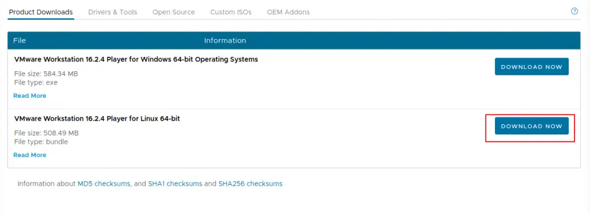Click the File size: 584.34 MB text

click(46, 74)
